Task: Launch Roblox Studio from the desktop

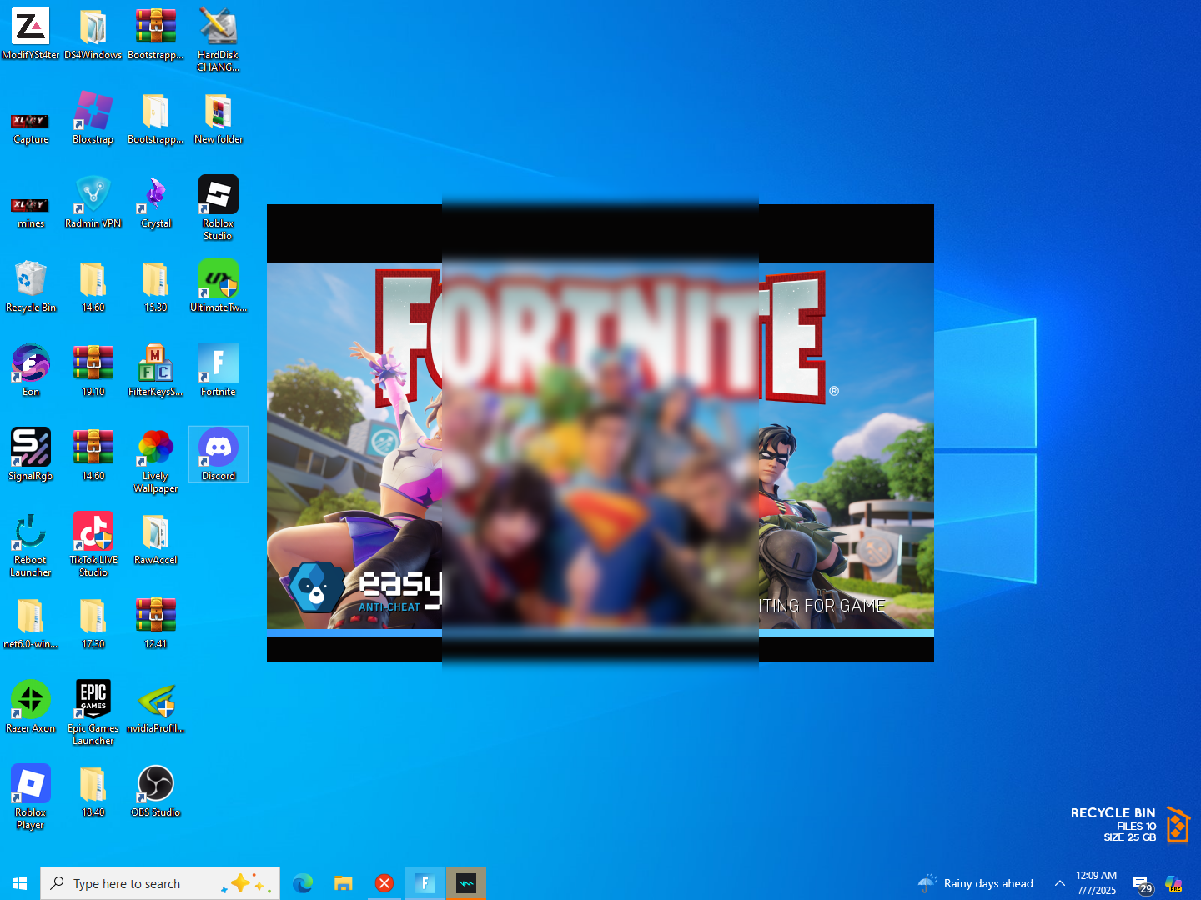Action: tap(218, 208)
